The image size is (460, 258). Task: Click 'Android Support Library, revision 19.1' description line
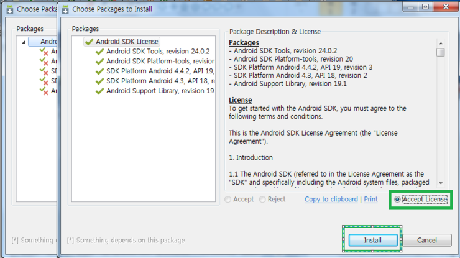[x=288, y=84]
